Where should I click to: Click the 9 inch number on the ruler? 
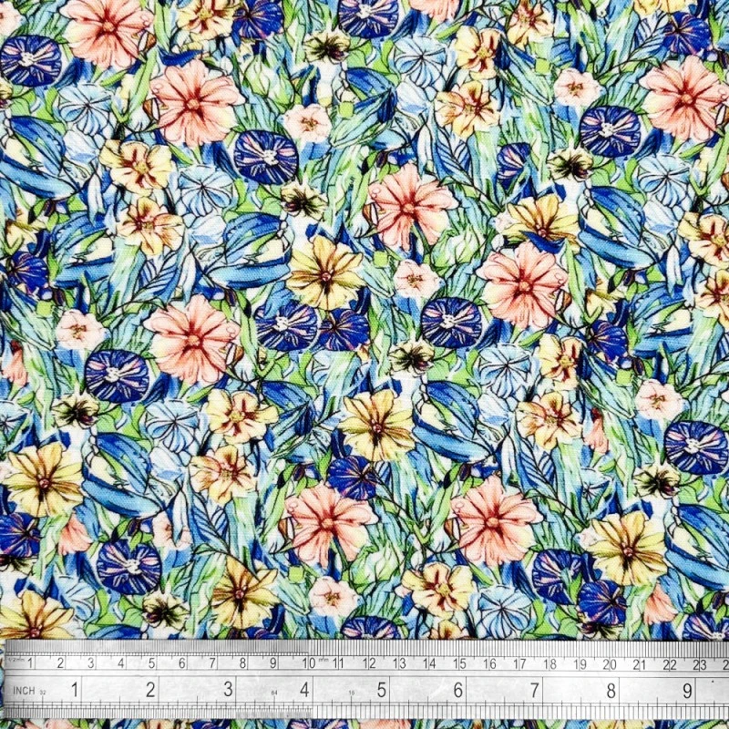690,689
